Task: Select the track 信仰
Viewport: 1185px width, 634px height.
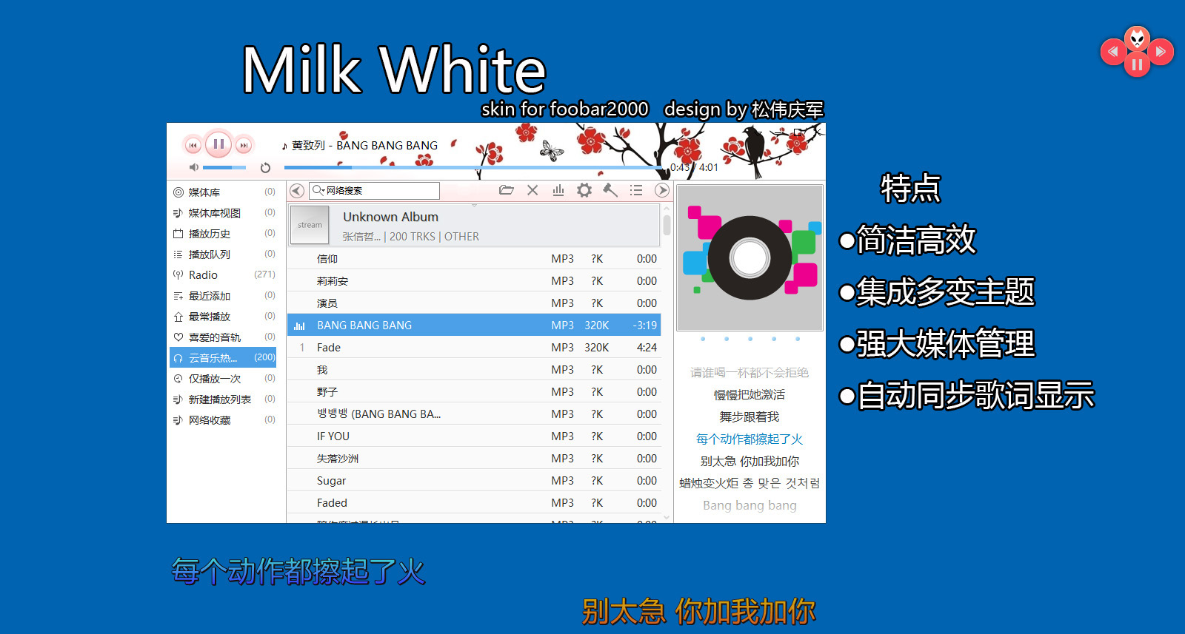Action: pos(474,259)
